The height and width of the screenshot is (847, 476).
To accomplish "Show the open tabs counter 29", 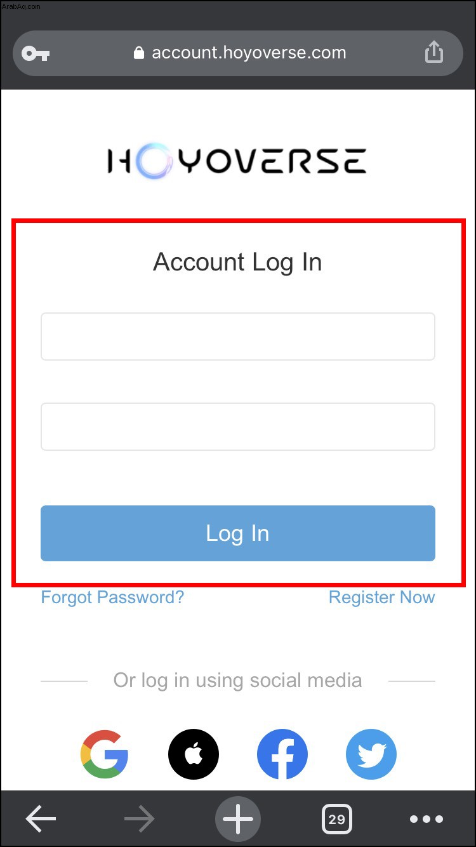I will click(x=337, y=819).
